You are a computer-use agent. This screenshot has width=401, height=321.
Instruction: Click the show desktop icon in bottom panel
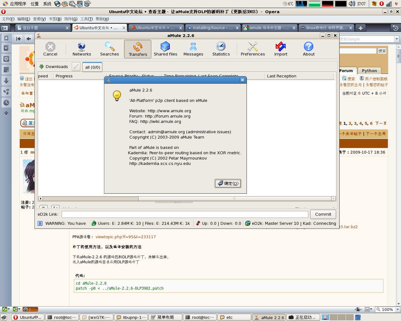[4, 317]
